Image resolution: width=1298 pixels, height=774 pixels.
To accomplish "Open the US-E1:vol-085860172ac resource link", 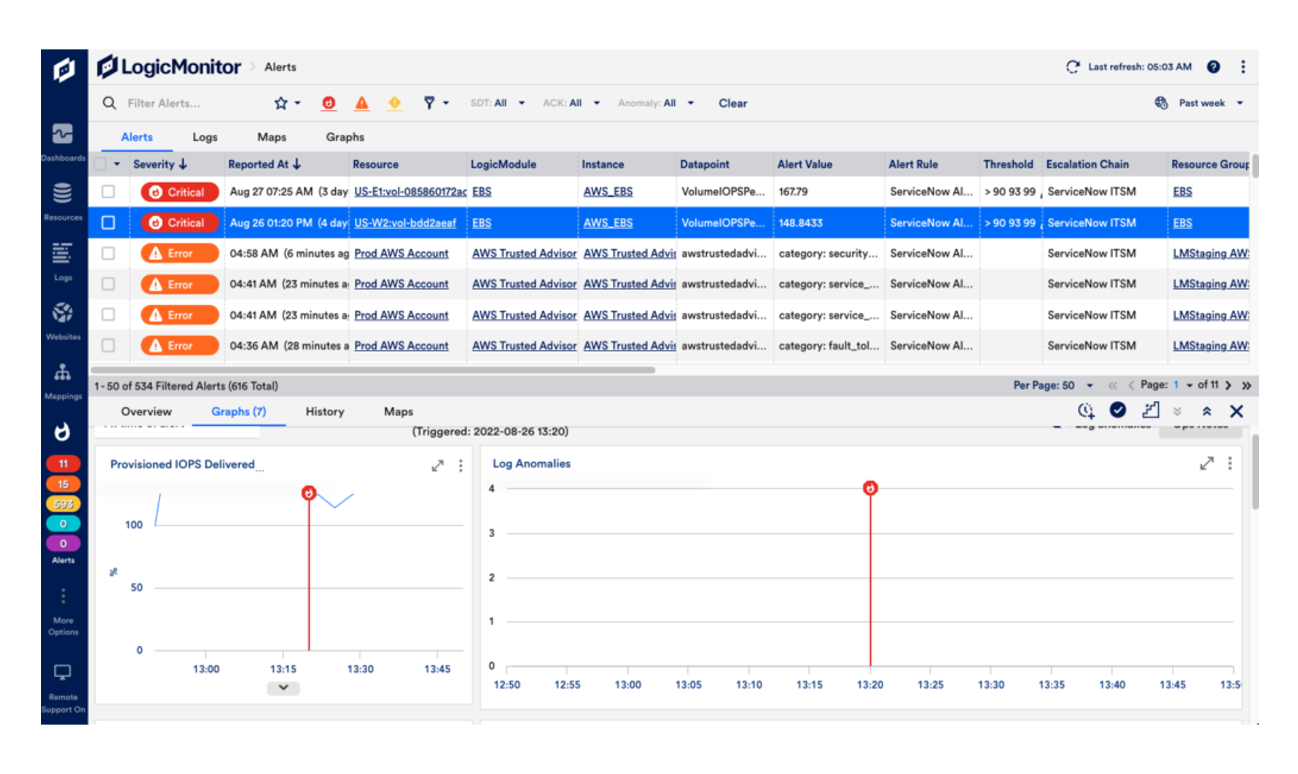I will pos(410,192).
